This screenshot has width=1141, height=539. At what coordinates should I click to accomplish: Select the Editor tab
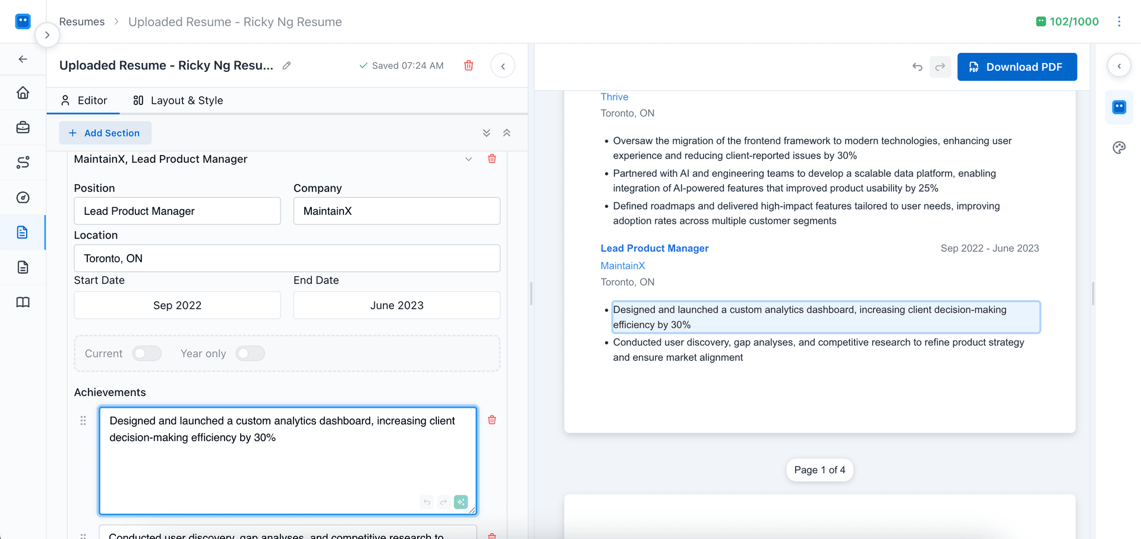(x=84, y=100)
